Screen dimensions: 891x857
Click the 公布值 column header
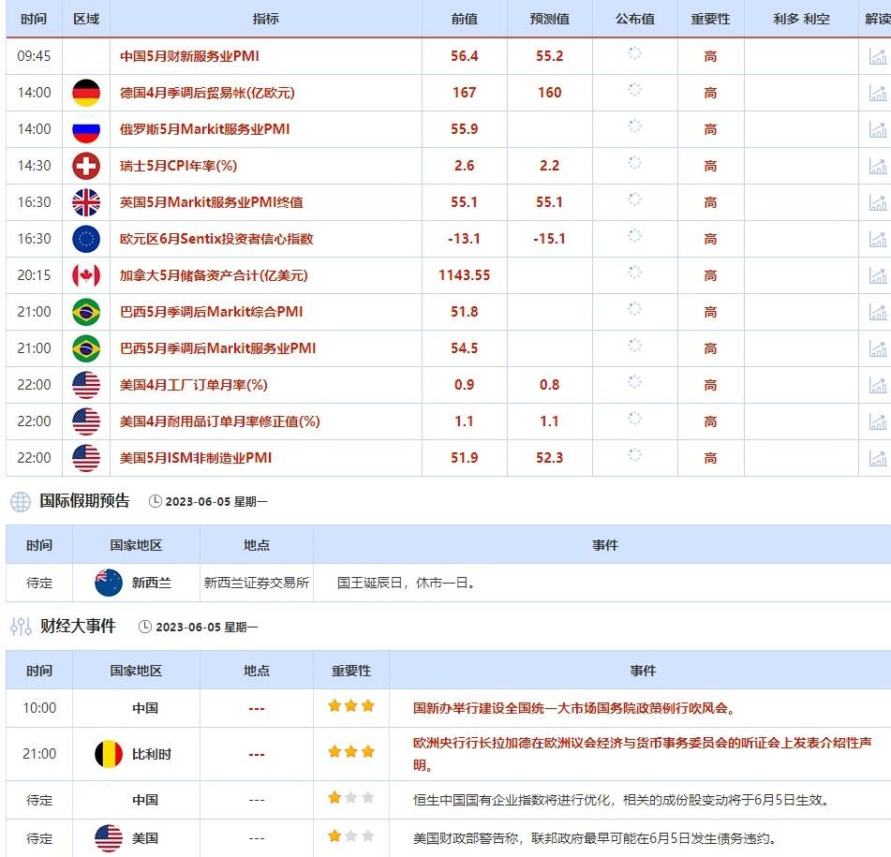point(633,20)
